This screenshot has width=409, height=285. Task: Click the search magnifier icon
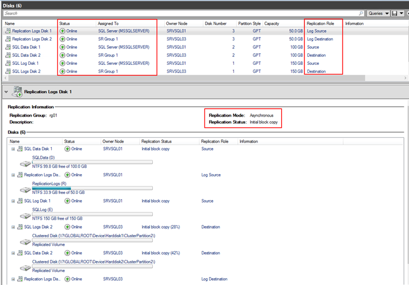361,13
